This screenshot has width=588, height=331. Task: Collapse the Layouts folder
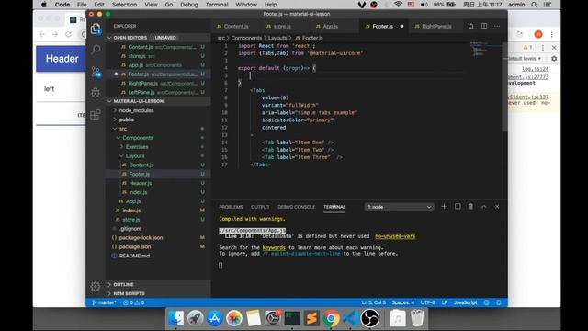[135, 155]
